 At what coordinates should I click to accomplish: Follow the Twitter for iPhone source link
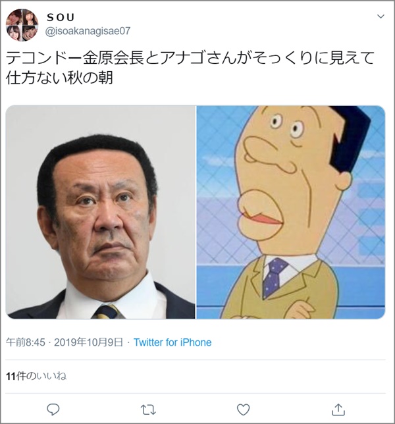[x=172, y=342]
